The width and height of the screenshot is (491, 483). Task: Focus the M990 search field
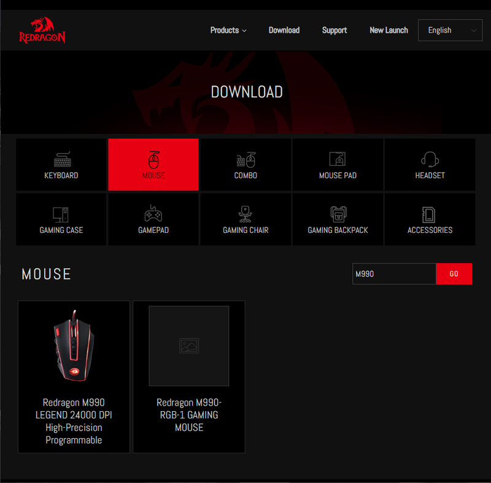click(394, 274)
